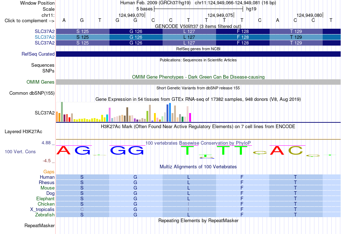Click the RefSeq Curated label
Image resolution: width=341 pixels, height=234 pixels.
click(x=38, y=54)
